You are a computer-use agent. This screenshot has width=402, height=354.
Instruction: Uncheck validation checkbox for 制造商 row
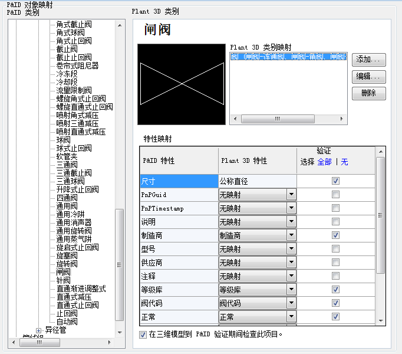[335, 235]
